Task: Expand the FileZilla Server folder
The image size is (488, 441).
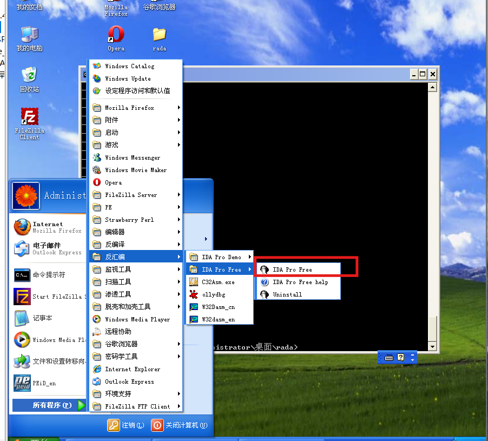Action: pyautogui.click(x=136, y=195)
